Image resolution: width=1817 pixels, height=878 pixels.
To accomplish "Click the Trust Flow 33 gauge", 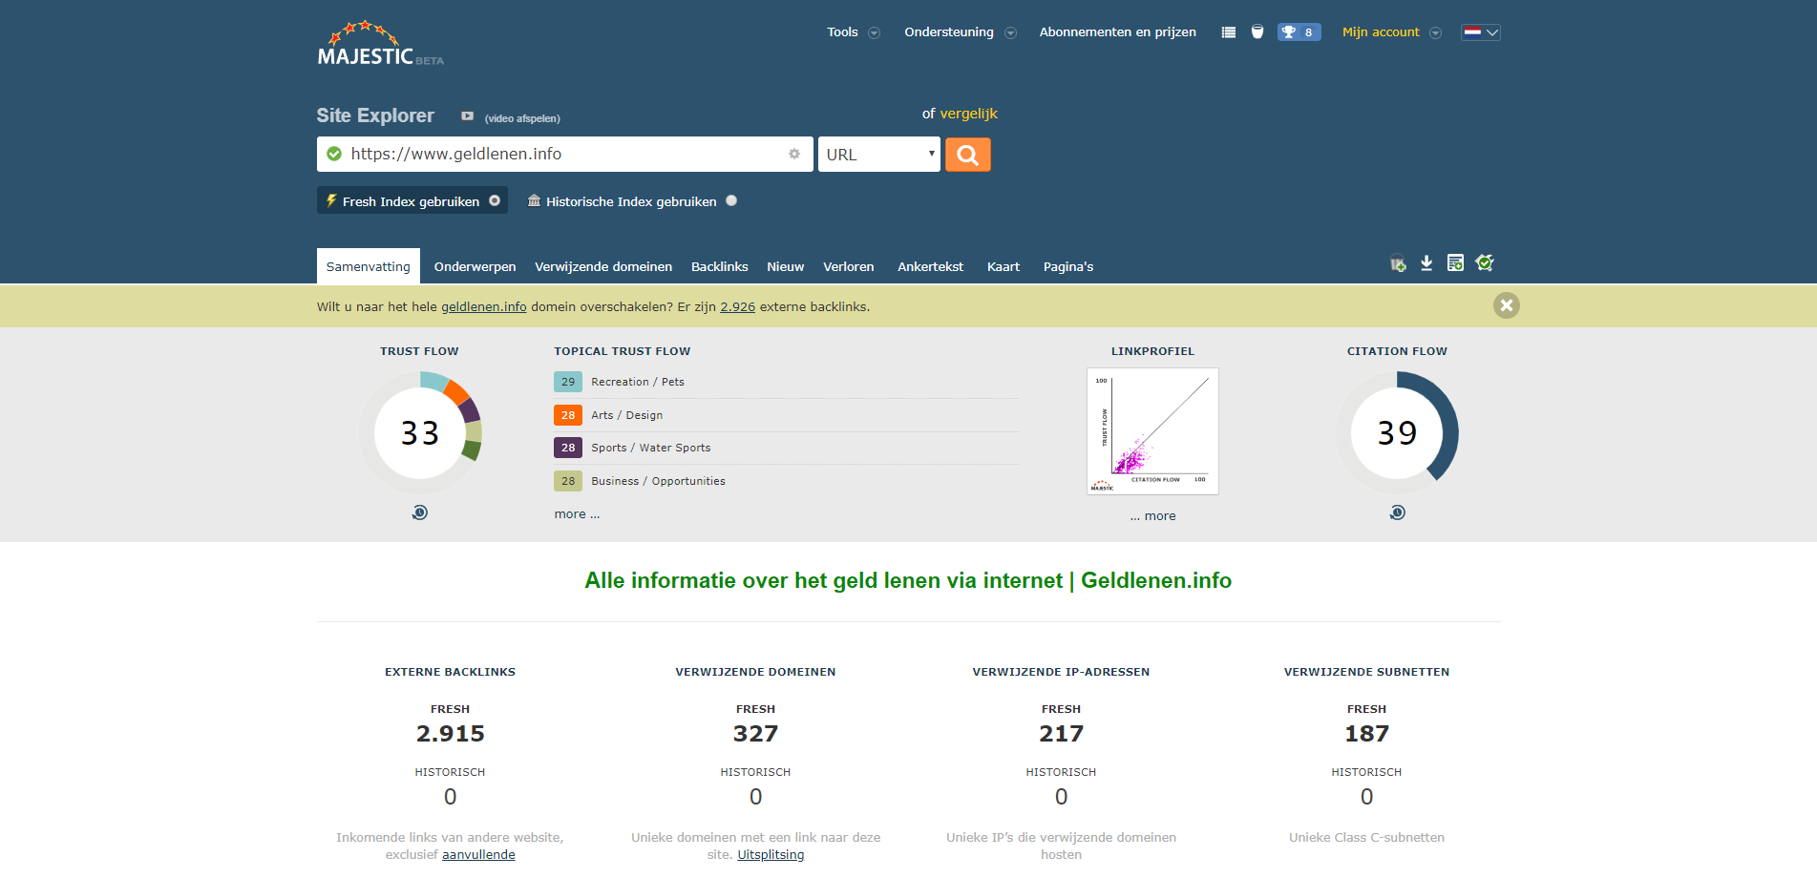I will pos(420,433).
